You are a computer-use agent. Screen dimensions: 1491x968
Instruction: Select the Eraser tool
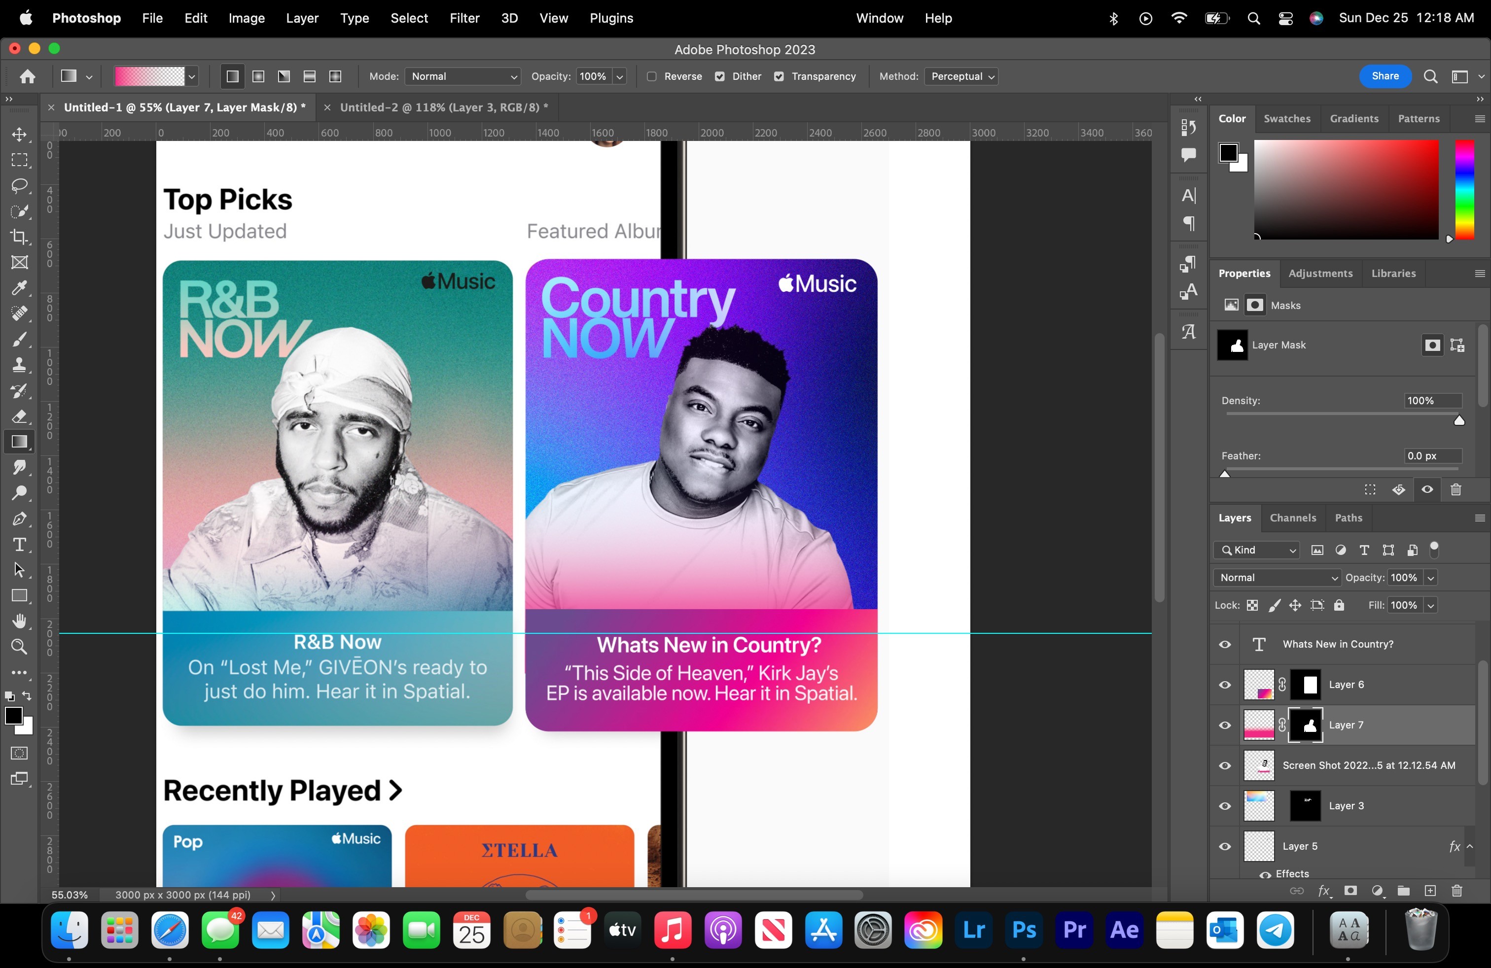[19, 416]
